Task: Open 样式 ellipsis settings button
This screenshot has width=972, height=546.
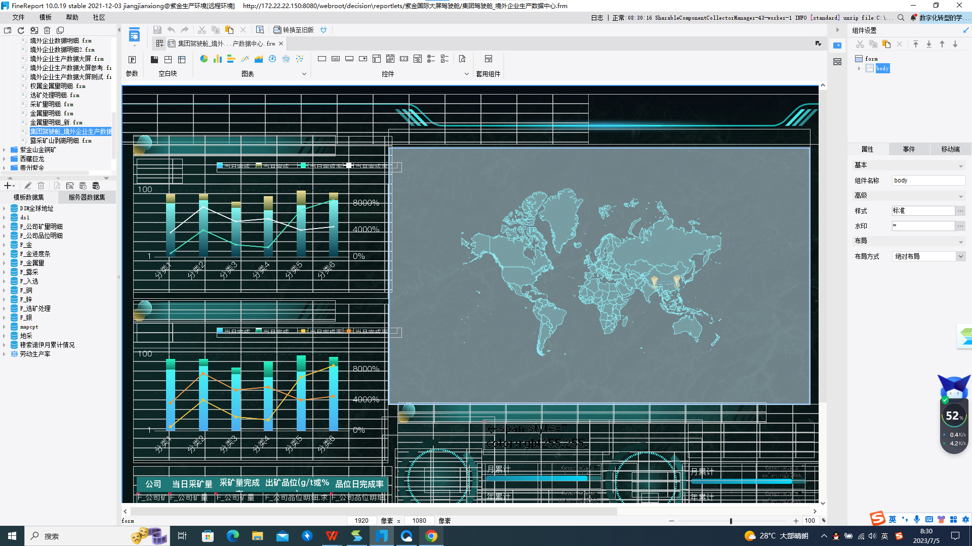Action: click(x=960, y=211)
